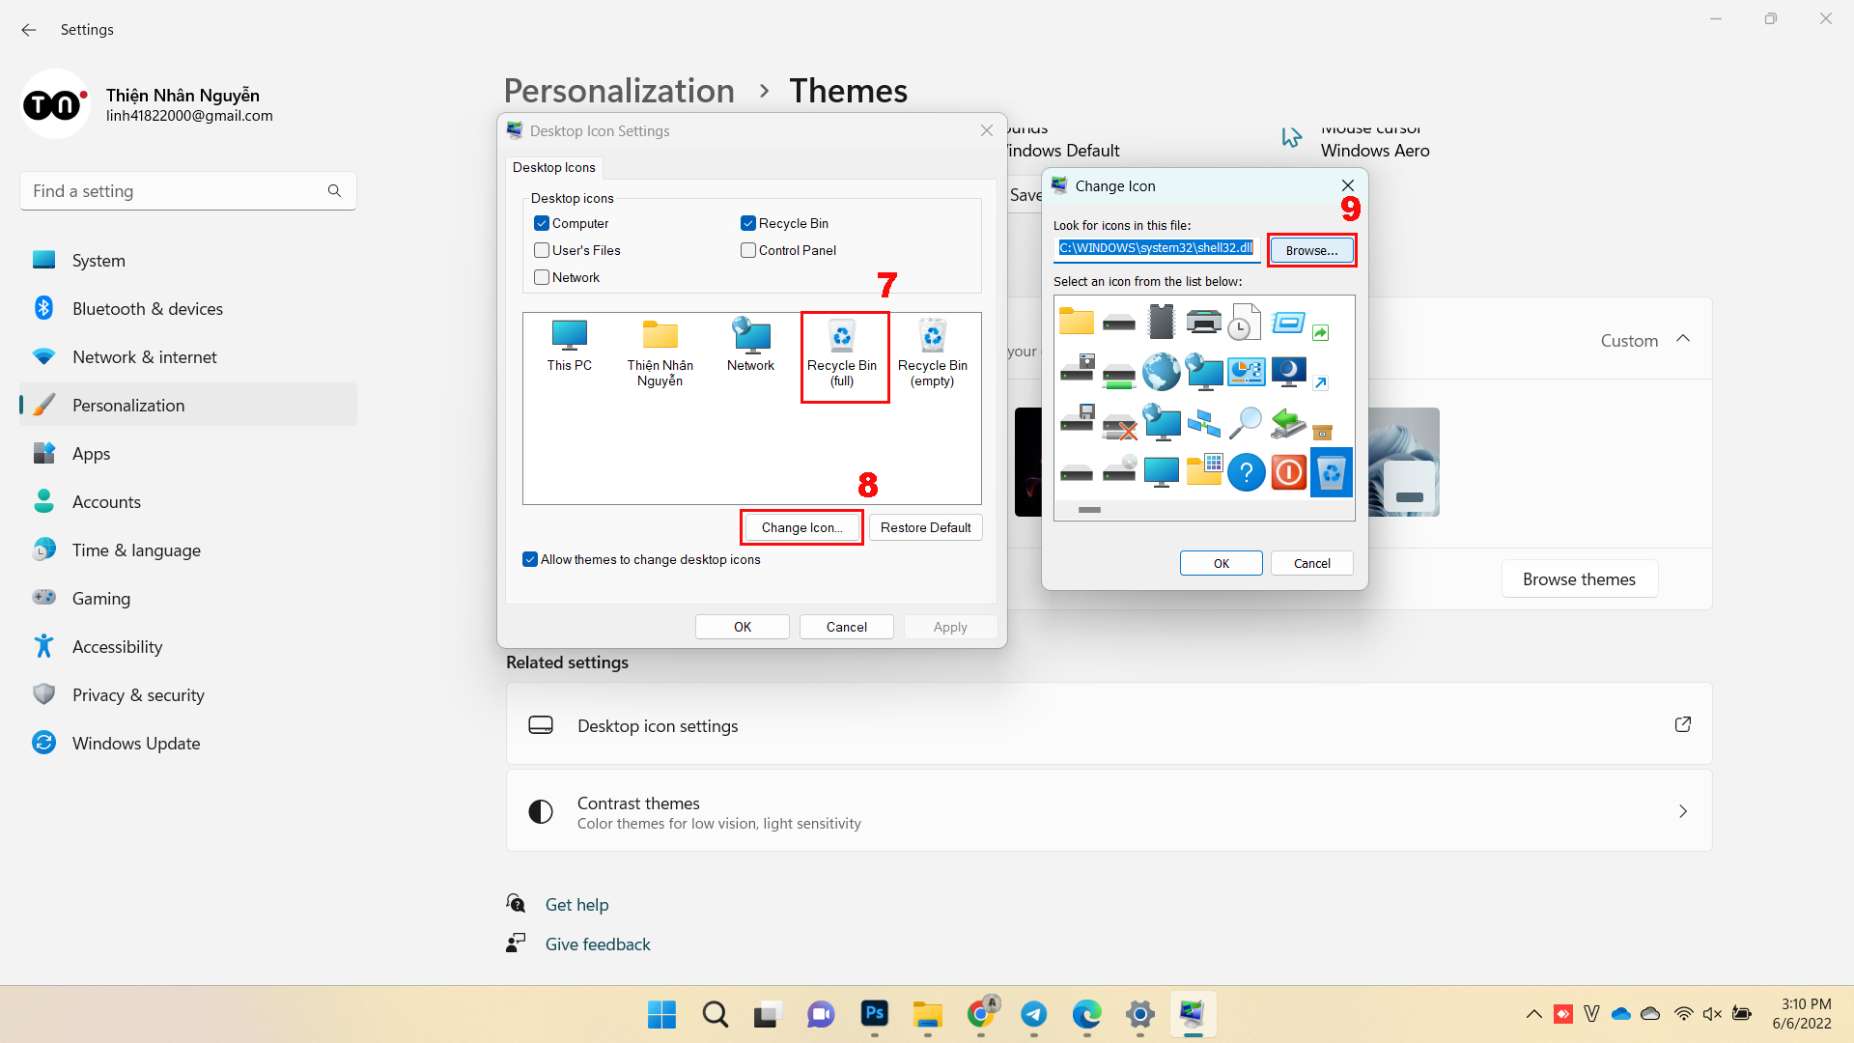
Task: Click Browse... in Change Icon dialog
Action: (1311, 250)
